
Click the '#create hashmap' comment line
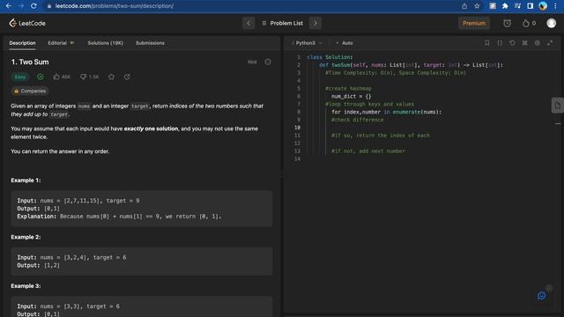click(348, 88)
